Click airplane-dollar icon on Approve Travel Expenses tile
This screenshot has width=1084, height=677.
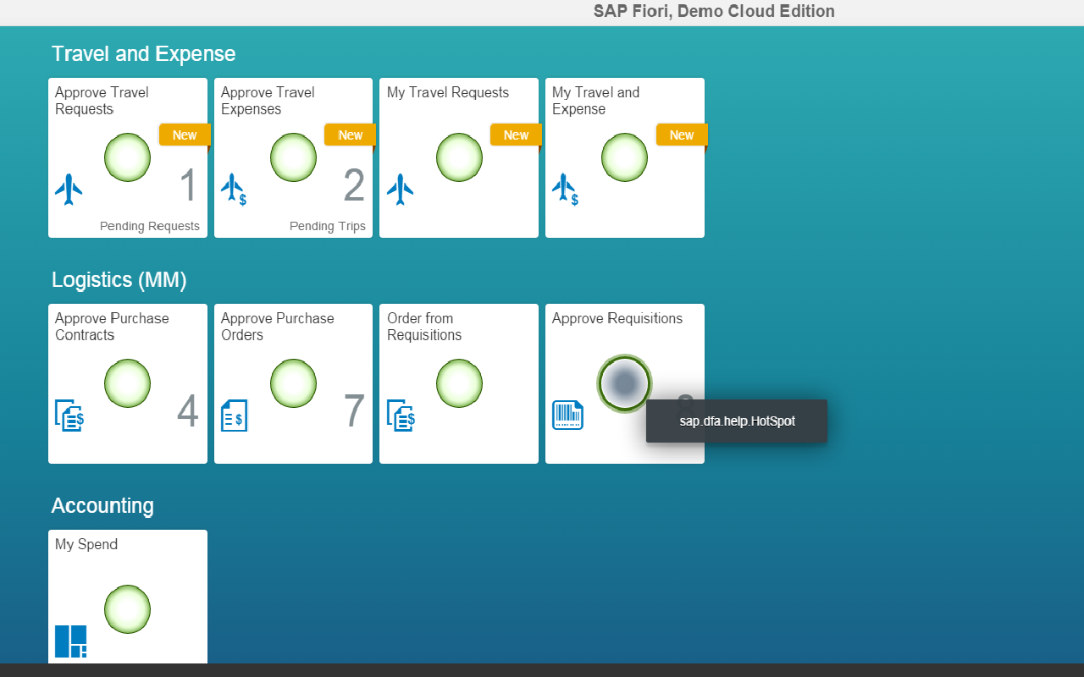click(x=234, y=190)
